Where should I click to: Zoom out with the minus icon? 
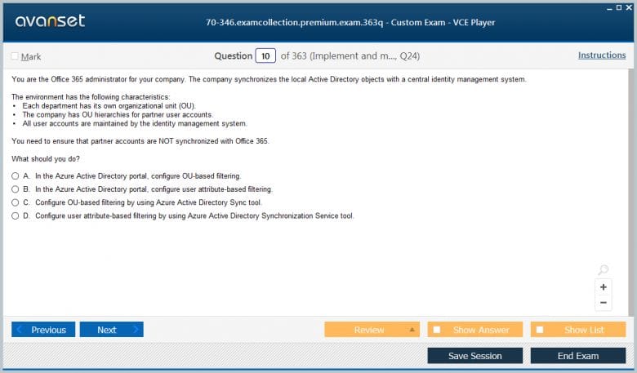tap(604, 303)
